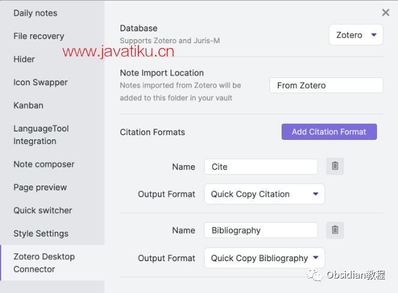398x293 pixels.
Task: Select Zotero Desktop Connector tab
Action: (52, 263)
